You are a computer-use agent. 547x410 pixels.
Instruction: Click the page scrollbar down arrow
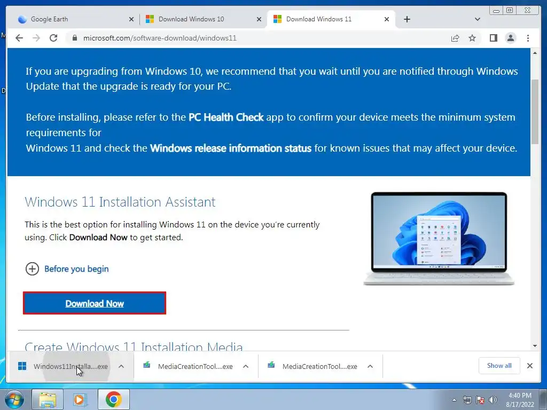tap(535, 346)
